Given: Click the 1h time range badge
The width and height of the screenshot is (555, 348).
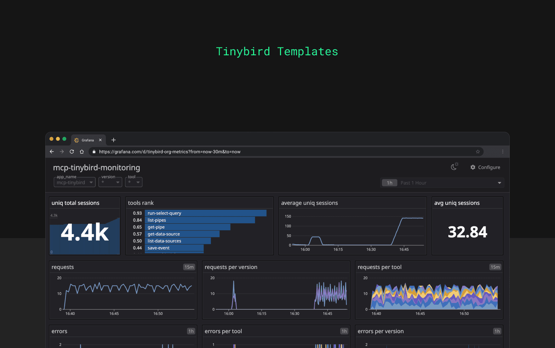Looking at the screenshot, I should 390,183.
